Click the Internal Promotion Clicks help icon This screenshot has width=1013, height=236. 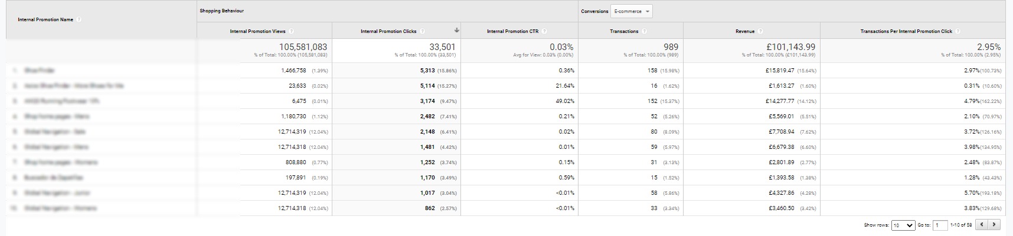pyautogui.click(x=422, y=31)
